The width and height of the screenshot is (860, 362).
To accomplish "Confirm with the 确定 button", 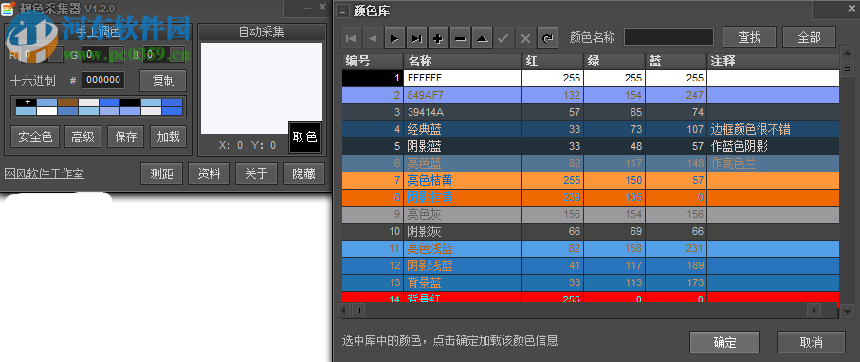I will point(724,342).
